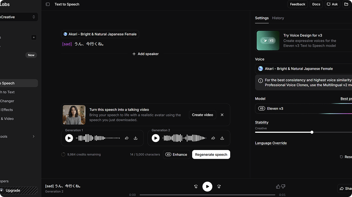Skip forward 10 seconds in player
The width and height of the screenshot is (352, 197).
(x=219, y=186)
